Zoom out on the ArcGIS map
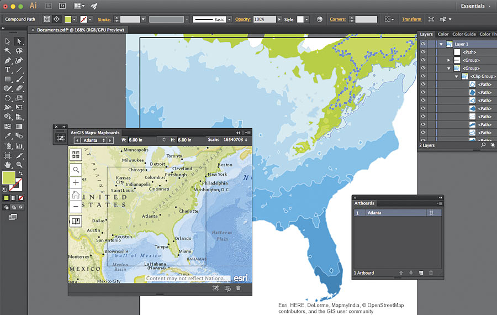This screenshot has height=315, width=497. 76,207
